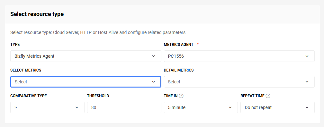Click the resource type description sentence
324x127 pixels.
point(98,32)
